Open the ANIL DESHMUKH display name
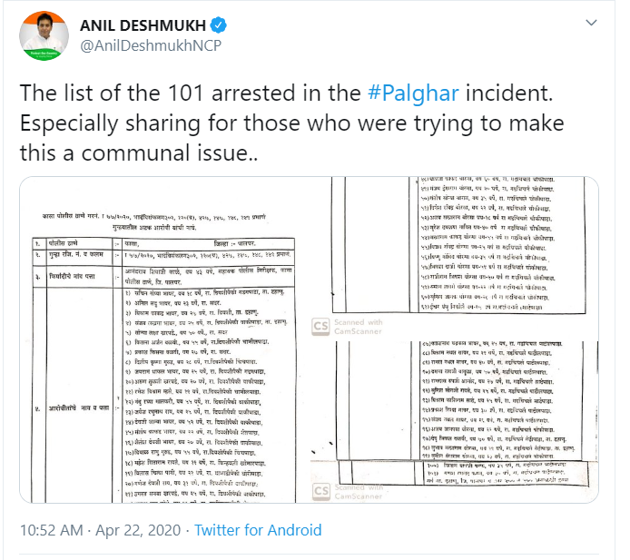The image size is (630, 560). [x=143, y=25]
